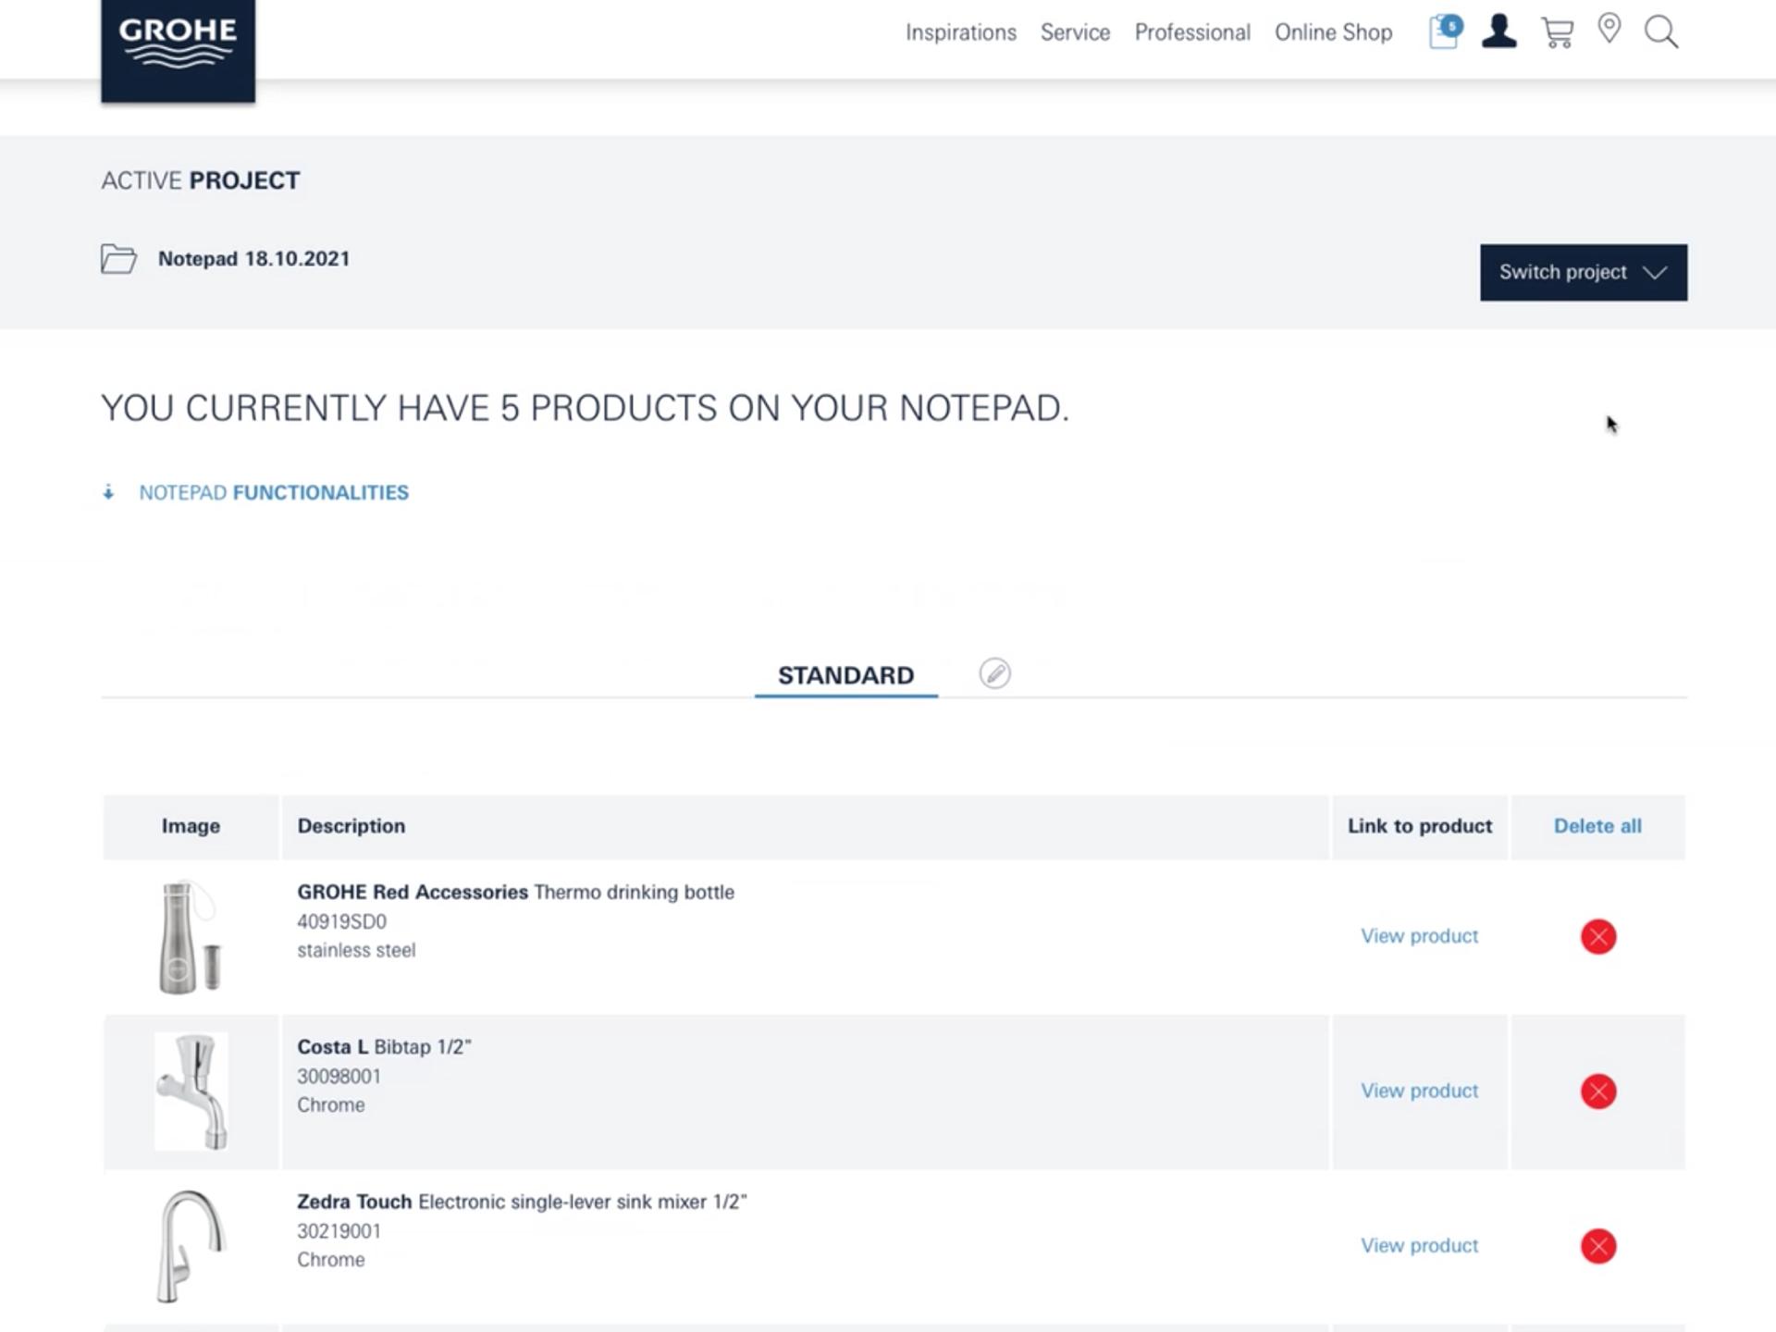The height and width of the screenshot is (1332, 1776).
Task: Edit the Standard list name pencil icon
Action: [x=994, y=673]
